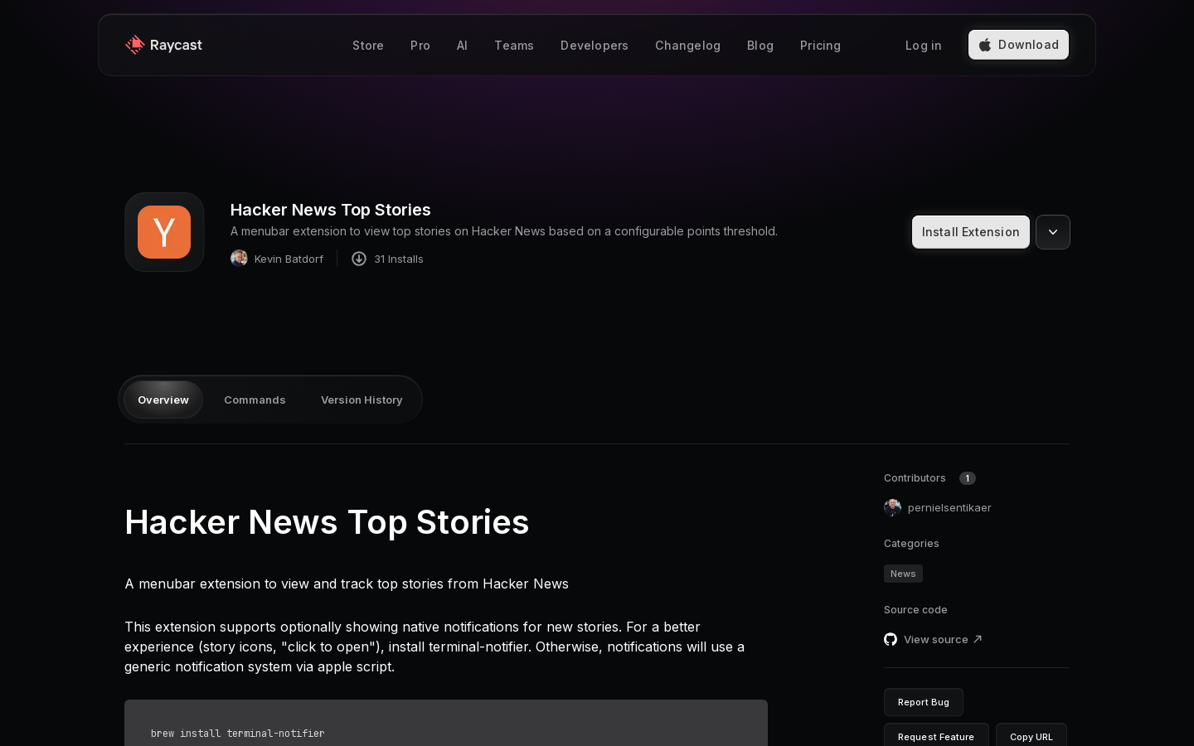Click 'A menubar extension to view and track' sentence
The image size is (1194, 746).
pos(347,584)
